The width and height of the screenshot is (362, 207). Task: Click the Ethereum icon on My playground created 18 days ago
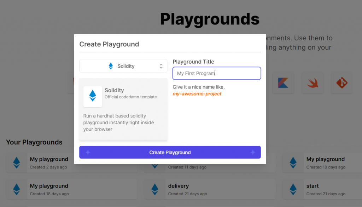click(x=16, y=189)
